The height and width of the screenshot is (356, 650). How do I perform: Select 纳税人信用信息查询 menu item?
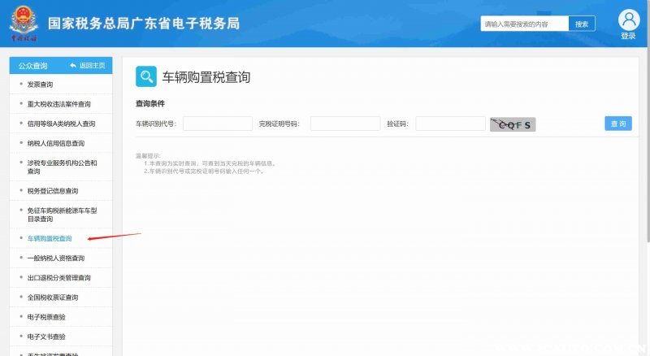[55, 143]
